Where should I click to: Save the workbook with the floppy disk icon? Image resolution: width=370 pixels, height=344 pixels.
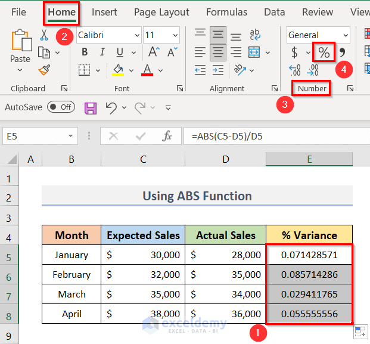click(91, 108)
